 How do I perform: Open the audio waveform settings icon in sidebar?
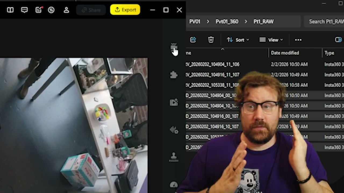(174, 130)
